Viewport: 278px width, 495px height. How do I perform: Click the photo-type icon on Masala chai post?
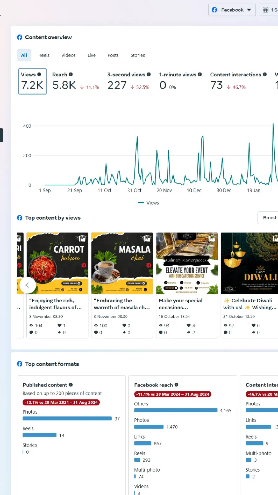coord(147,238)
